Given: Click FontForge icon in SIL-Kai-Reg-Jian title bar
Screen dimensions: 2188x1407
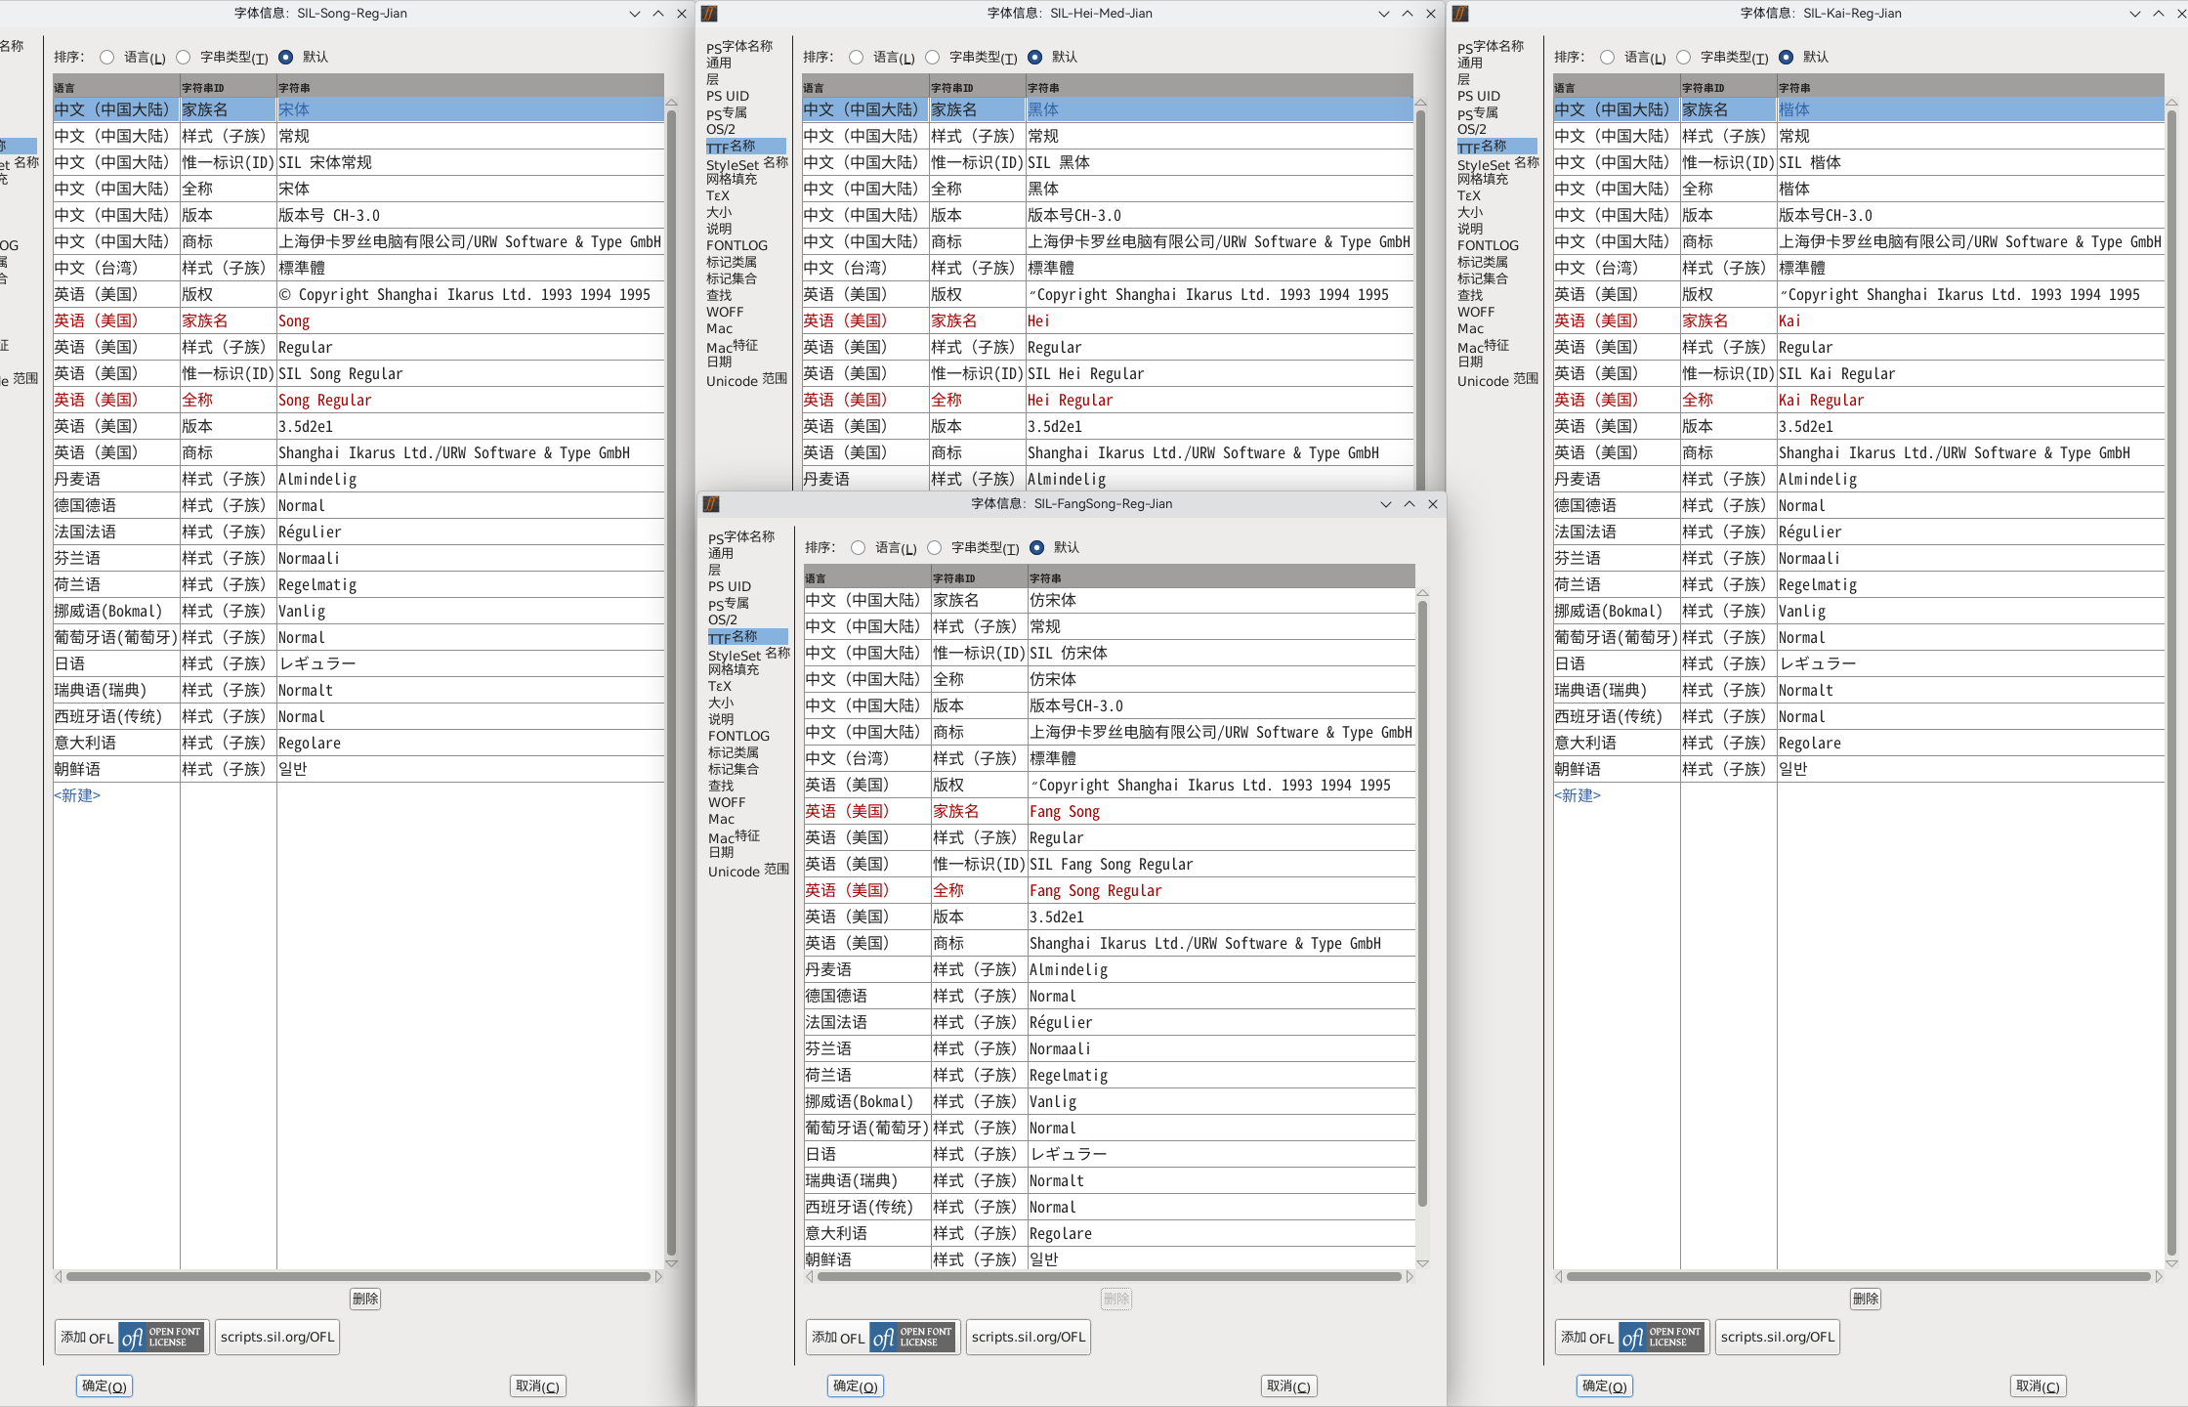Looking at the screenshot, I should point(1460,14).
